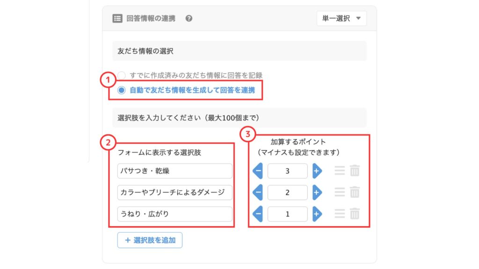The width and height of the screenshot is (479, 269).
Task: Open the 単一選択 dropdown
Action: tap(341, 18)
